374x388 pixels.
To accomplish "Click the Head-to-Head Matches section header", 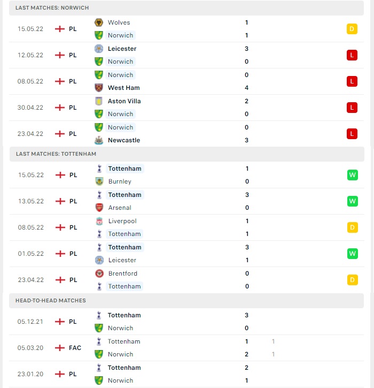I will click(x=186, y=301).
